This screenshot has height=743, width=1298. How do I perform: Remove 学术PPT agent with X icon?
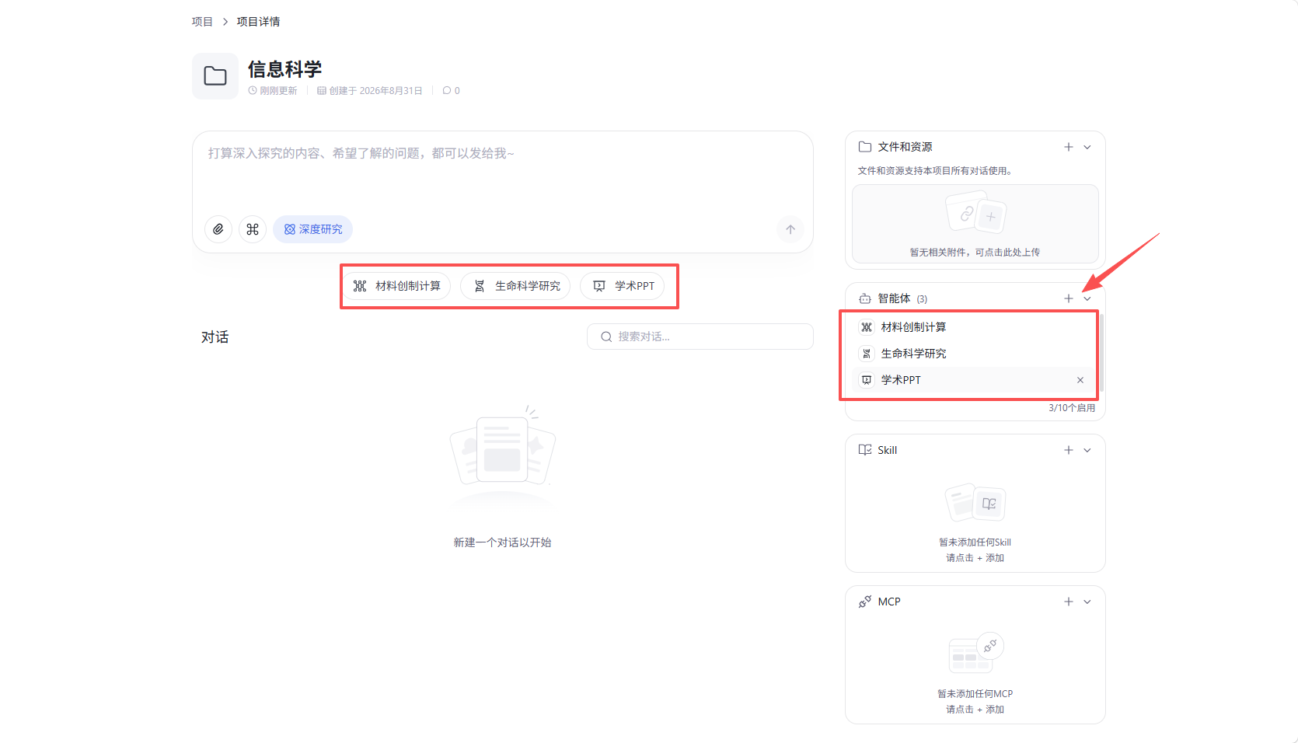click(1080, 380)
